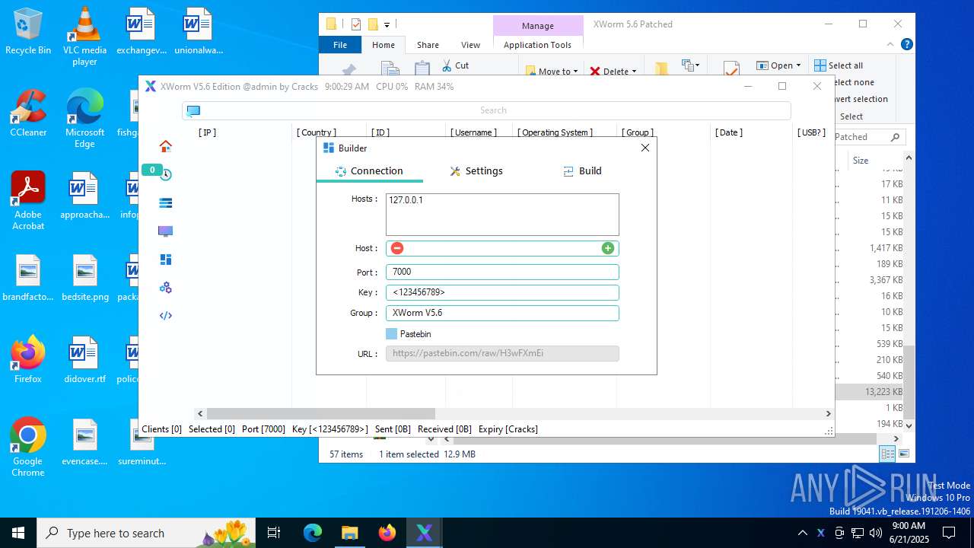This screenshot has width=974, height=548.
Task: Open VLC media player desktop icon
Action: click(84, 37)
